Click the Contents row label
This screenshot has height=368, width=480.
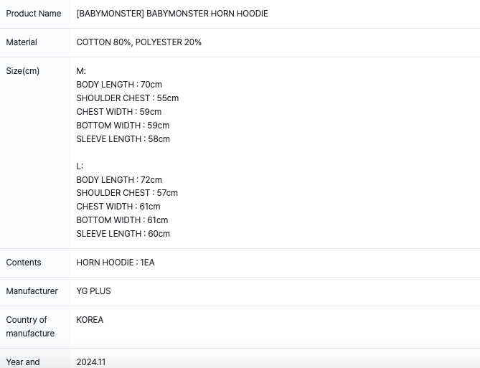(x=24, y=263)
